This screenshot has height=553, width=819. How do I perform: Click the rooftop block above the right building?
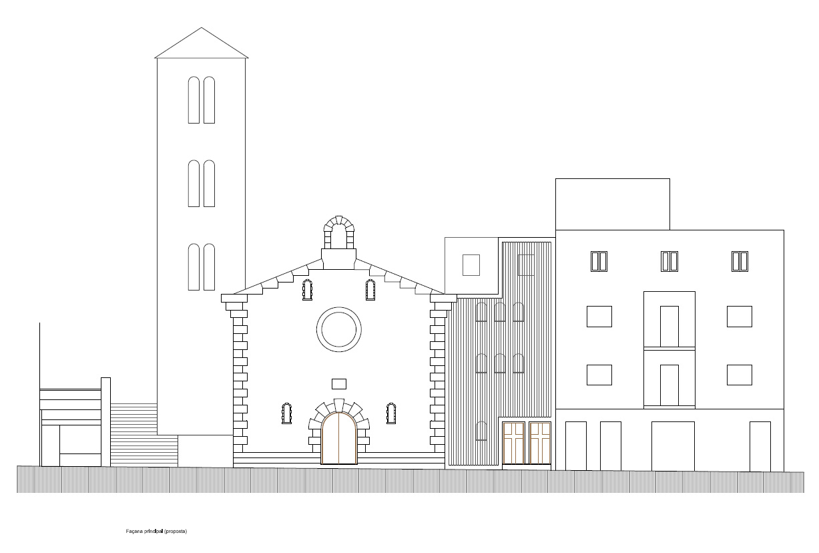click(x=612, y=204)
